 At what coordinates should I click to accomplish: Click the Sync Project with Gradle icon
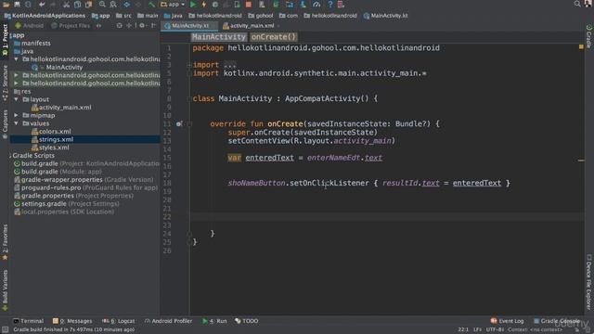(x=276, y=5)
